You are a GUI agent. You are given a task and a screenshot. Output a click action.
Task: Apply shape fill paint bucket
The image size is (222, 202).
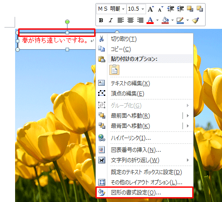[165, 20]
